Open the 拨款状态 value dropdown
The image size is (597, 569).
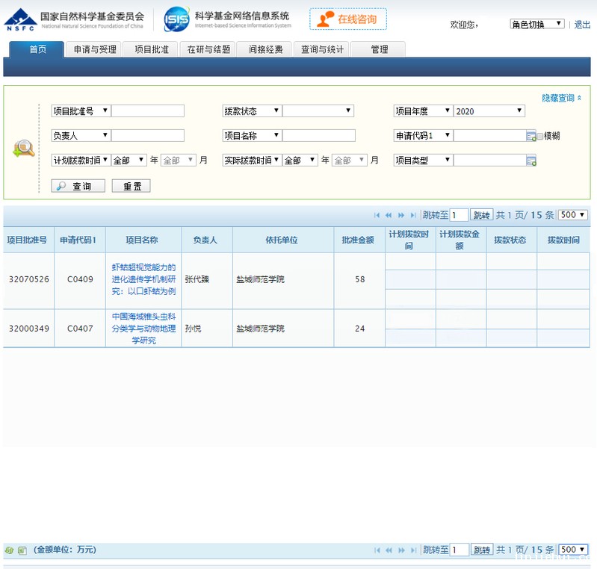click(x=318, y=111)
